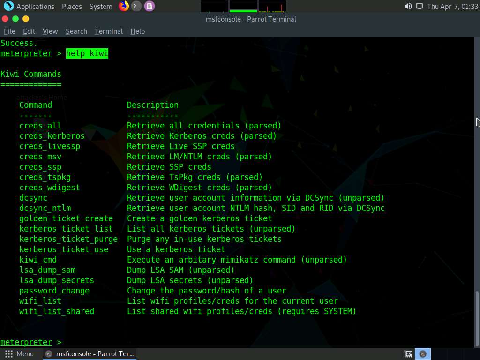This screenshot has height=360, width=480.
Task: Launch Firefox from the top panel
Action: [124, 6]
